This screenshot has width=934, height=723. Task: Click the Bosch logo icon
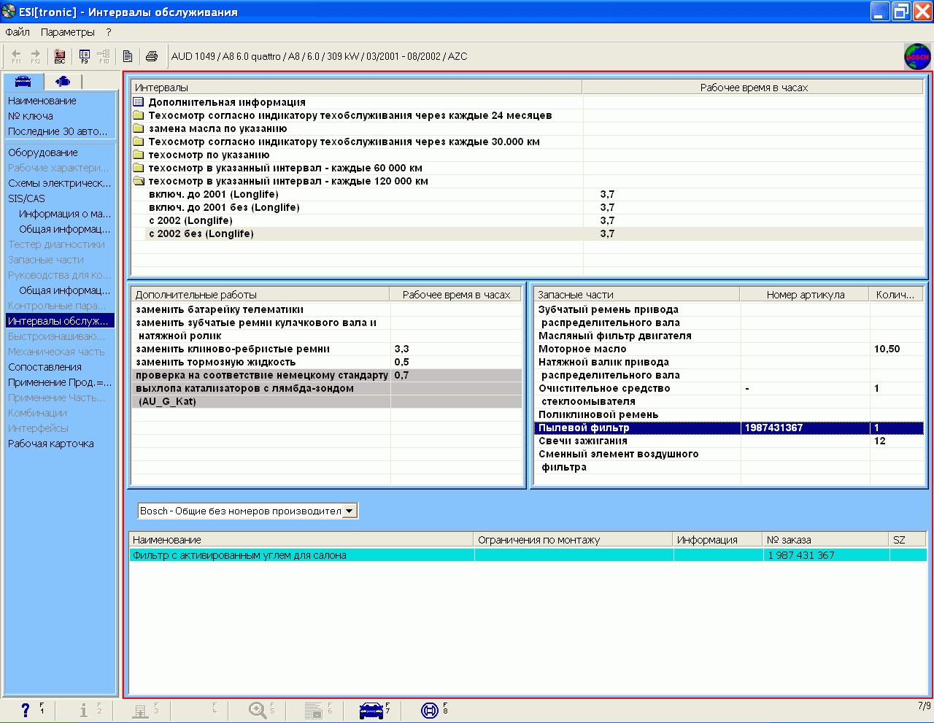(917, 56)
